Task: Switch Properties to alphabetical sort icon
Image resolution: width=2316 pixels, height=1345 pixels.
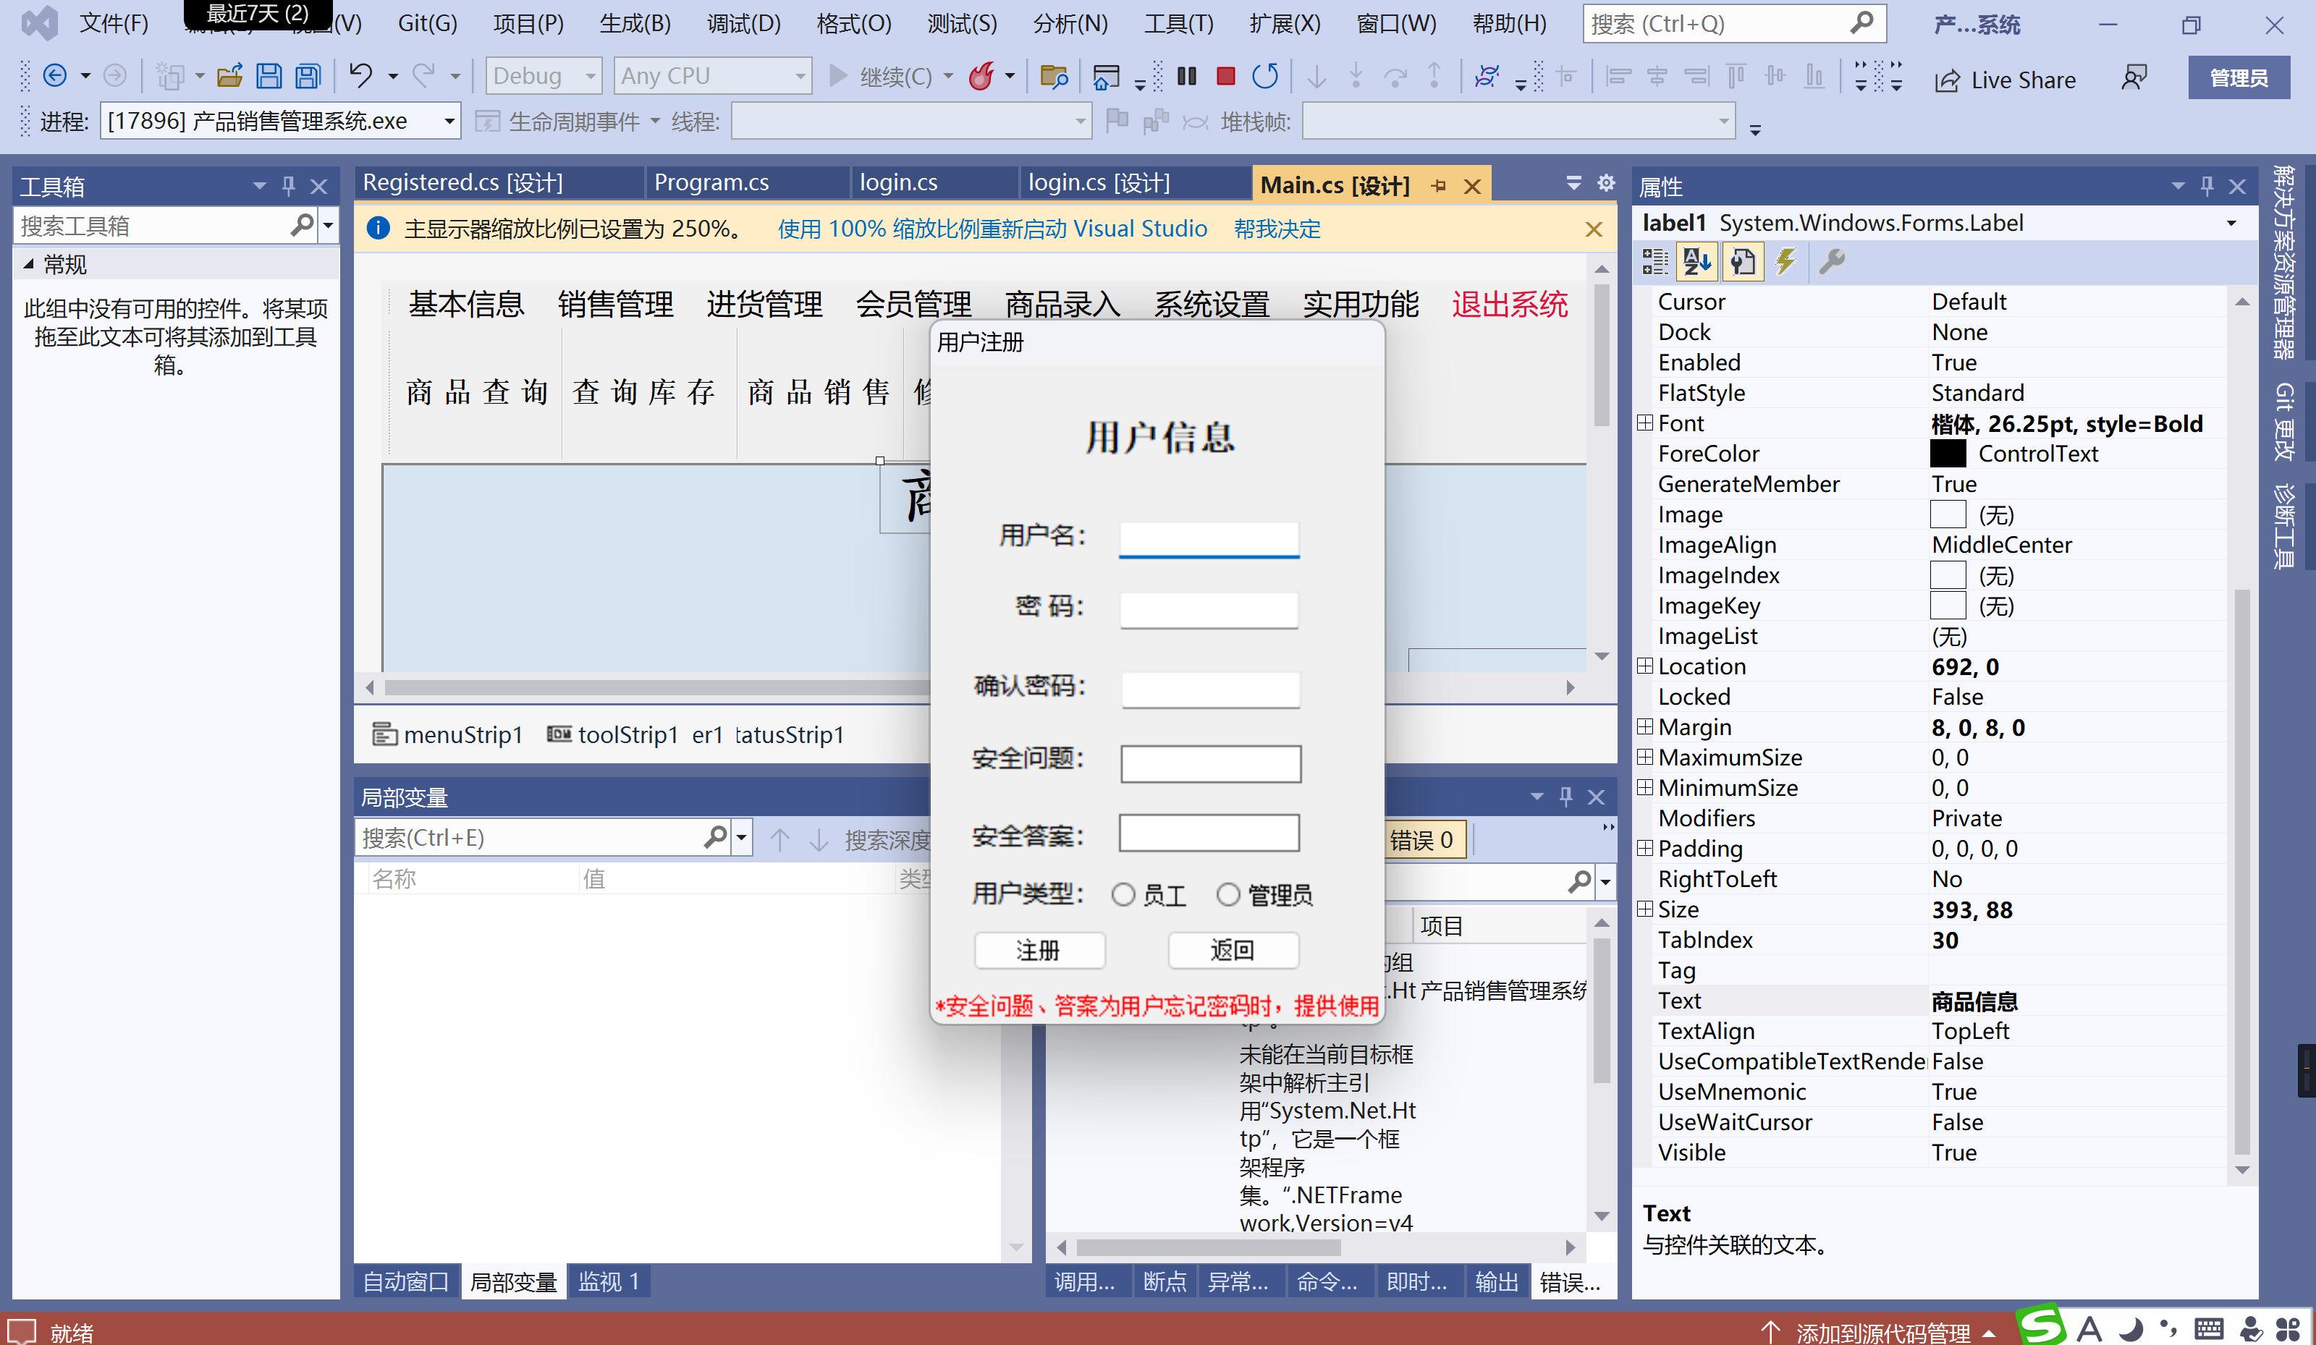Action: click(1699, 262)
